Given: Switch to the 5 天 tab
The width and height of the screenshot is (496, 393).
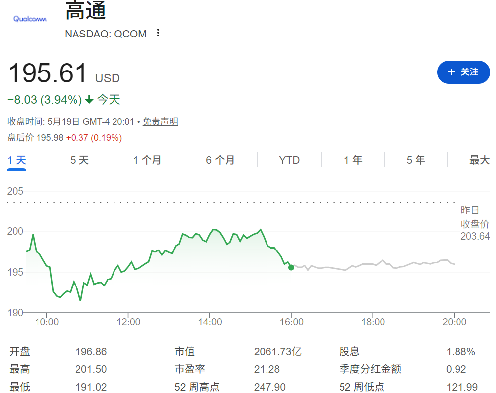Looking at the screenshot, I should pyautogui.click(x=79, y=160).
